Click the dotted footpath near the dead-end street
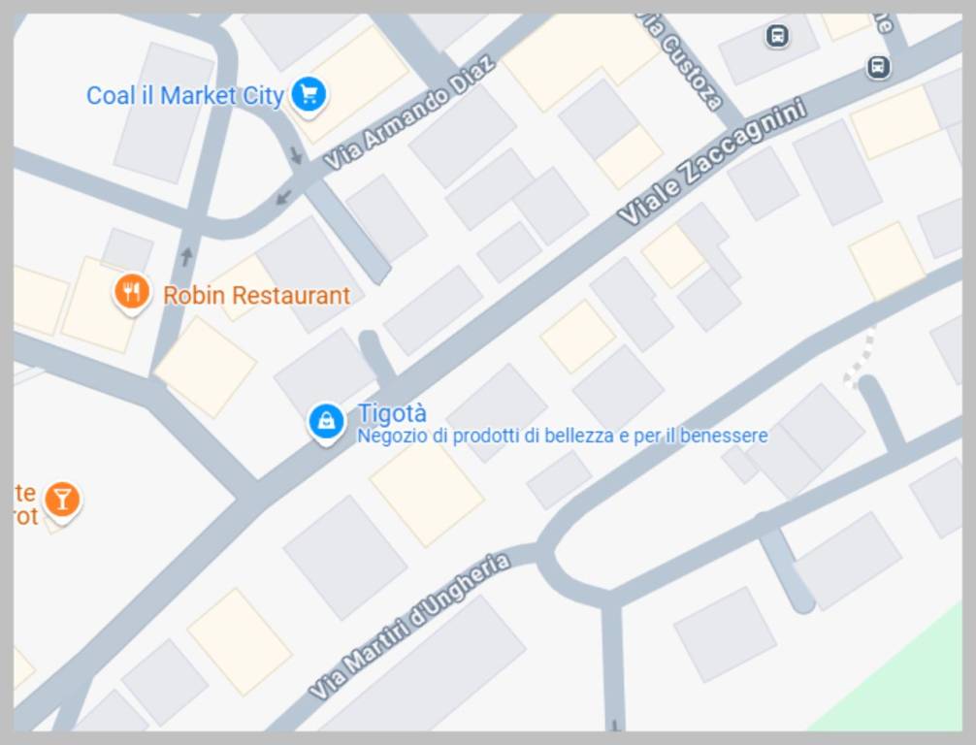 click(x=861, y=357)
